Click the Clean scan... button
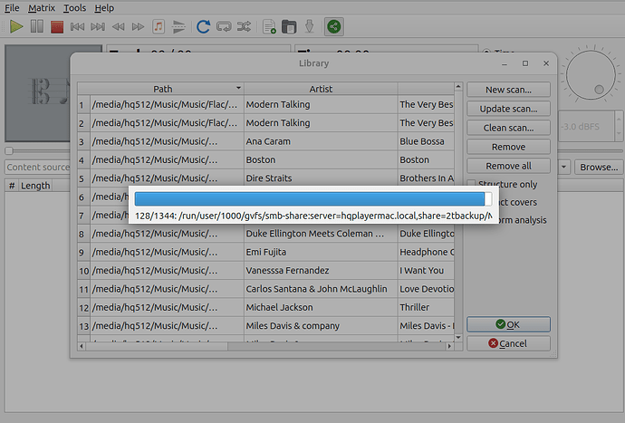The image size is (625, 423). (508, 128)
